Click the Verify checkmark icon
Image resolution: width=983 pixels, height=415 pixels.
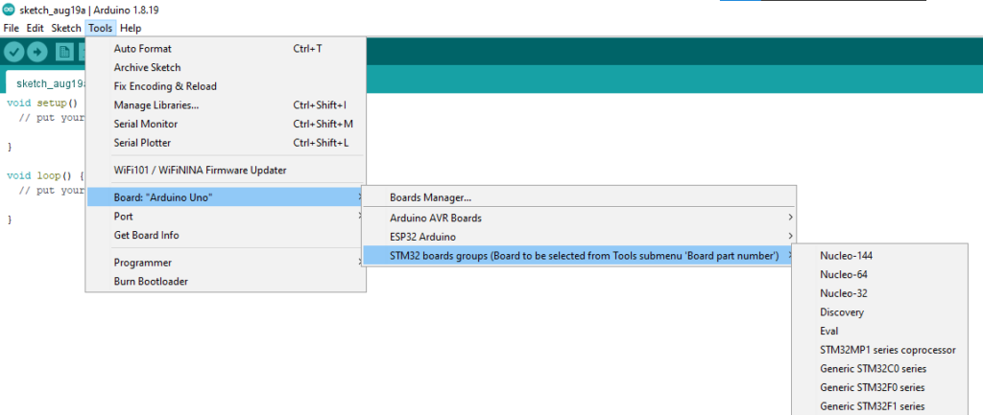[14, 52]
